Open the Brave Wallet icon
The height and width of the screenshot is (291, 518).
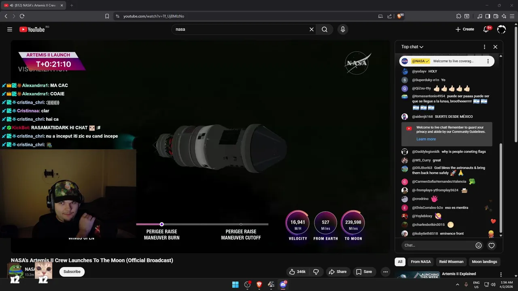click(x=496, y=16)
